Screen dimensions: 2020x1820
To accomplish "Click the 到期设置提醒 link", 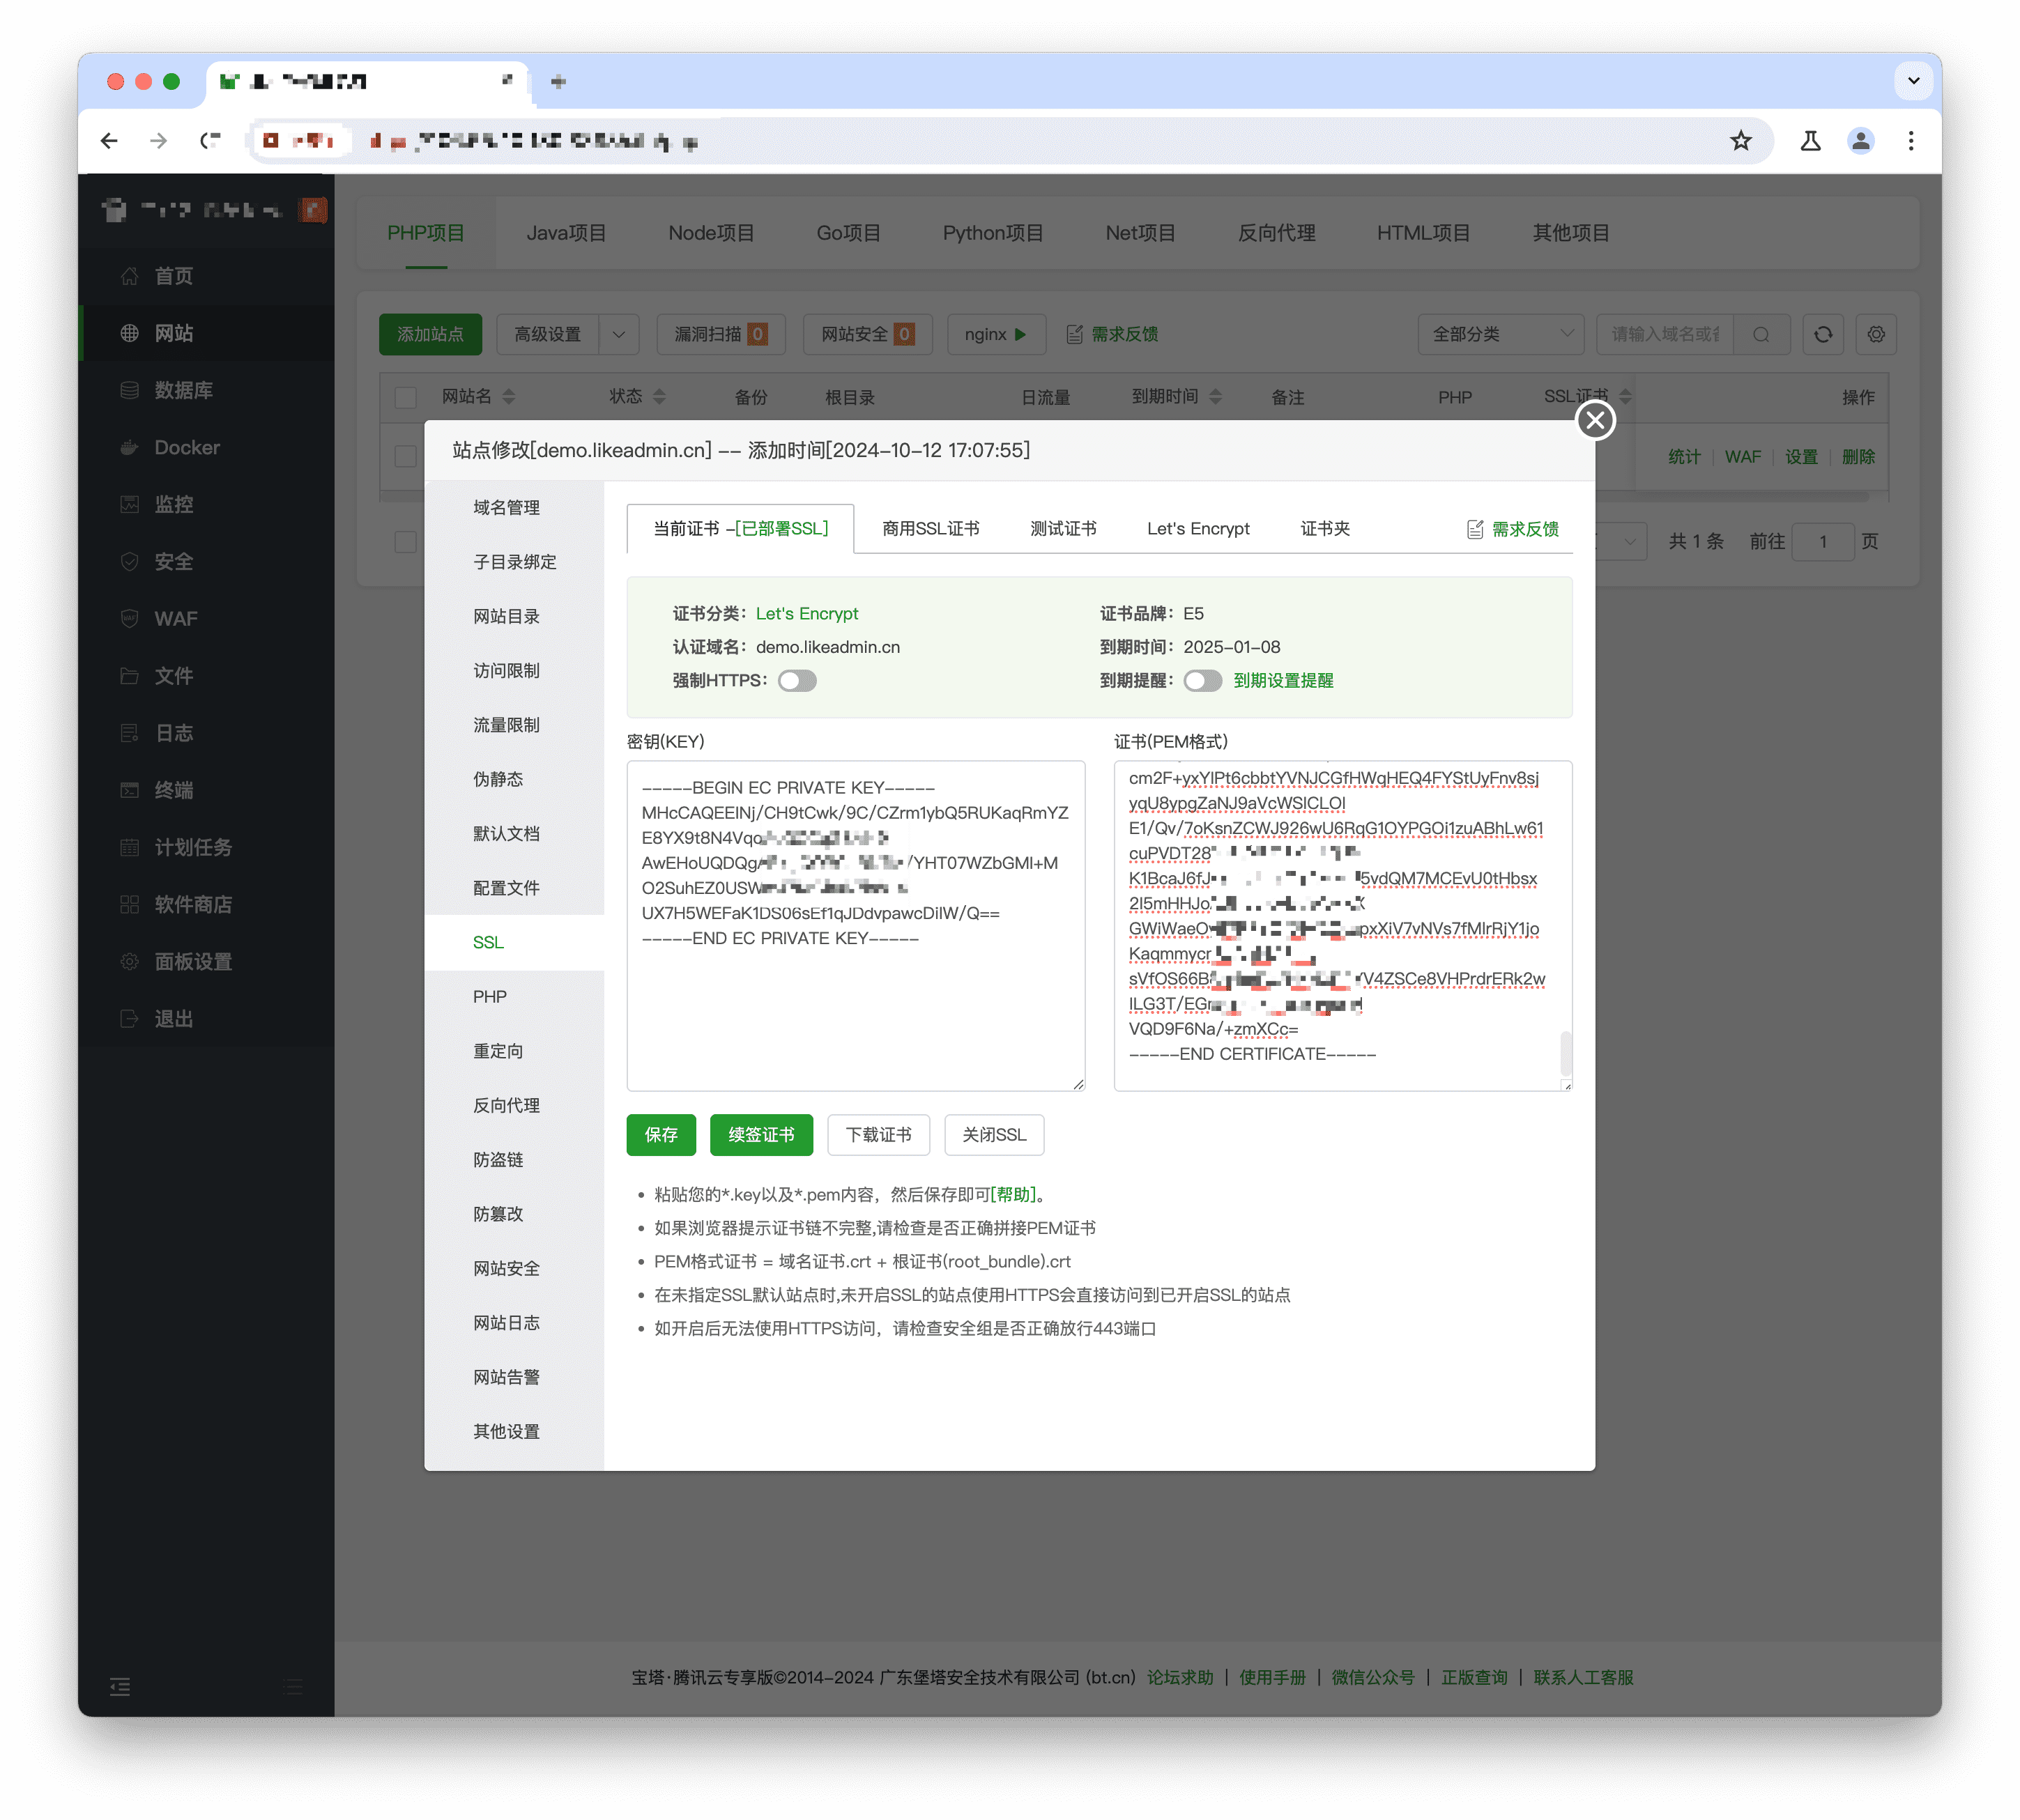I will [1283, 680].
